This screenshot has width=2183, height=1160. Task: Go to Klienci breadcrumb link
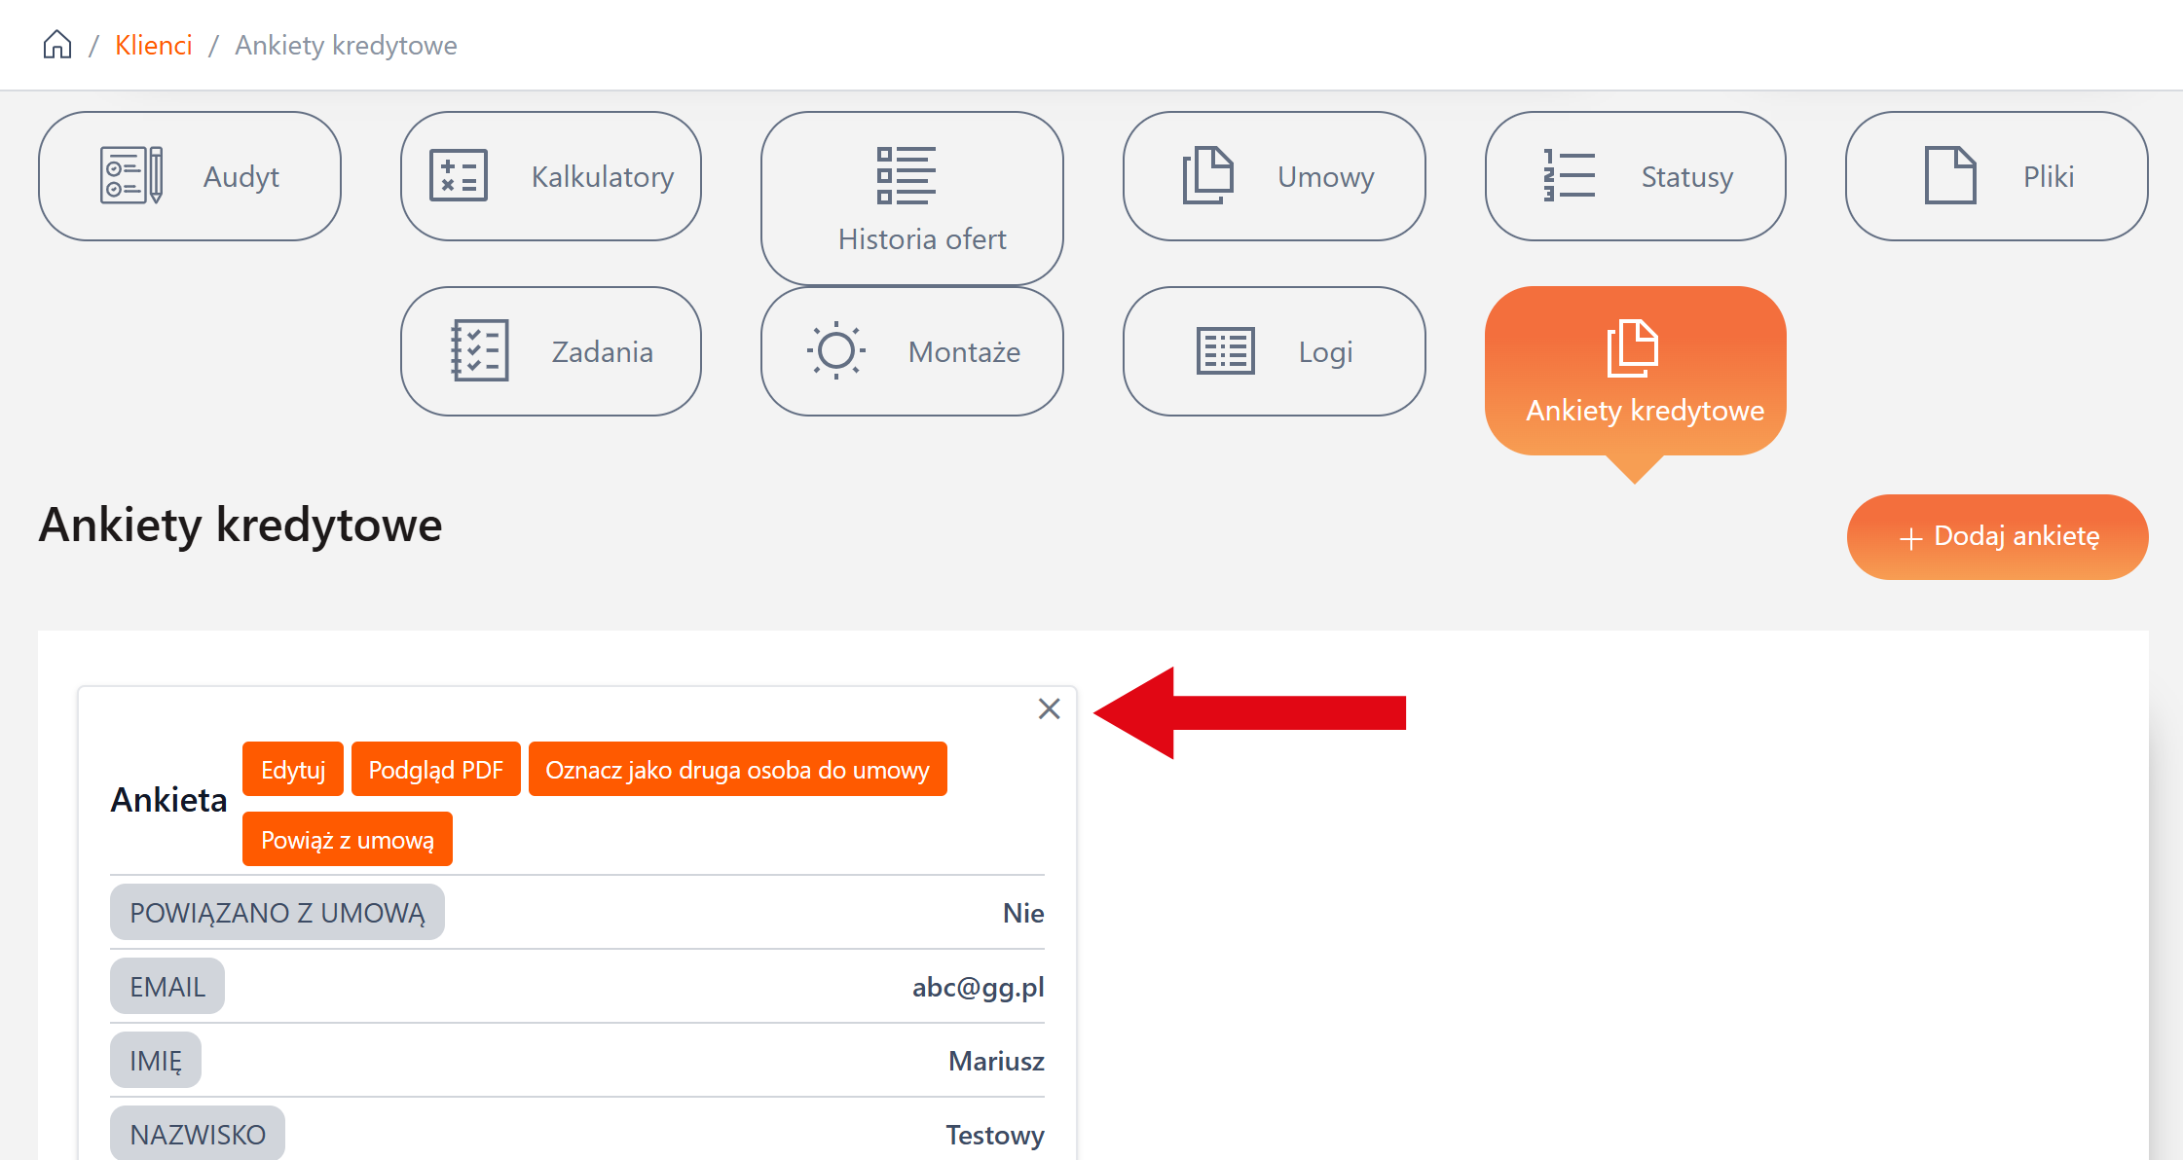click(x=153, y=45)
